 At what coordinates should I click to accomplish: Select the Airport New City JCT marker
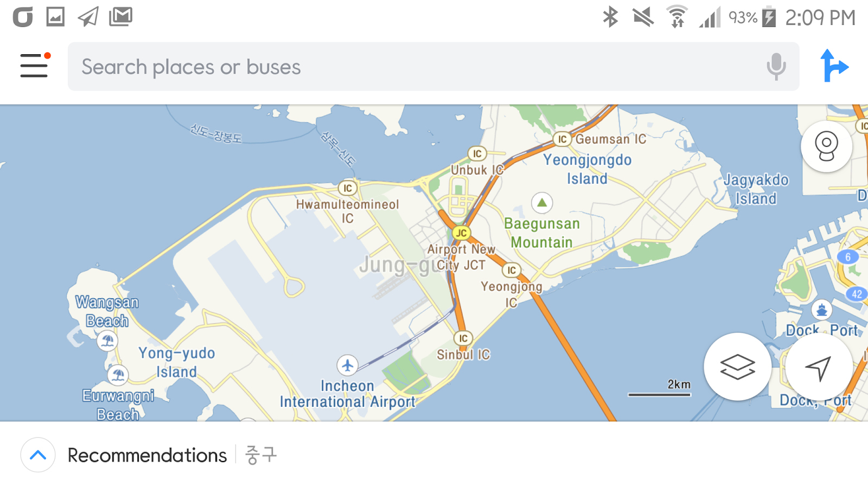coord(462,232)
